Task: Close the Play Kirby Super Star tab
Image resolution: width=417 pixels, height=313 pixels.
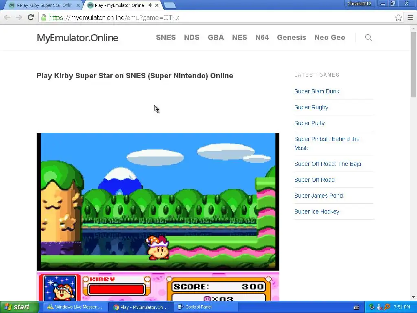Action: 78,5
